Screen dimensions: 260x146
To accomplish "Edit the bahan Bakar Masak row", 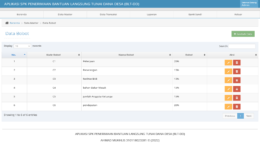I will pos(228,89).
